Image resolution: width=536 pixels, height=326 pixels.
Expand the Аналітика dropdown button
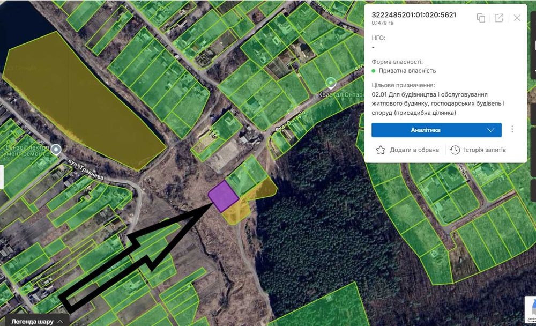coord(436,130)
